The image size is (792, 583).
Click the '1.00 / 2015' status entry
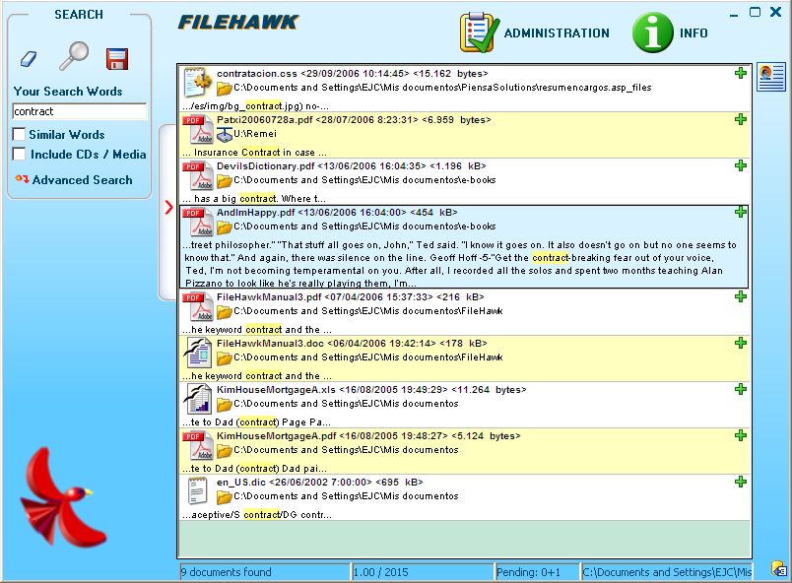pyautogui.click(x=423, y=572)
